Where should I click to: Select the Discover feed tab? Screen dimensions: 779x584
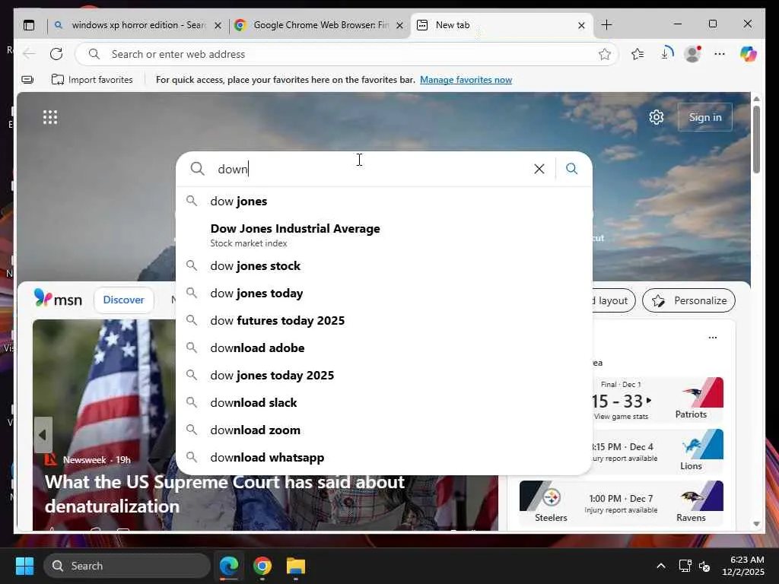tap(124, 300)
